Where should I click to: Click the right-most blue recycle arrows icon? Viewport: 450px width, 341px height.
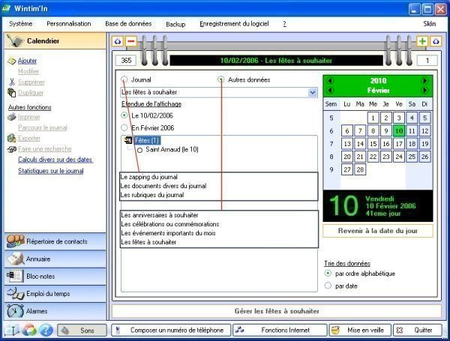436,41
